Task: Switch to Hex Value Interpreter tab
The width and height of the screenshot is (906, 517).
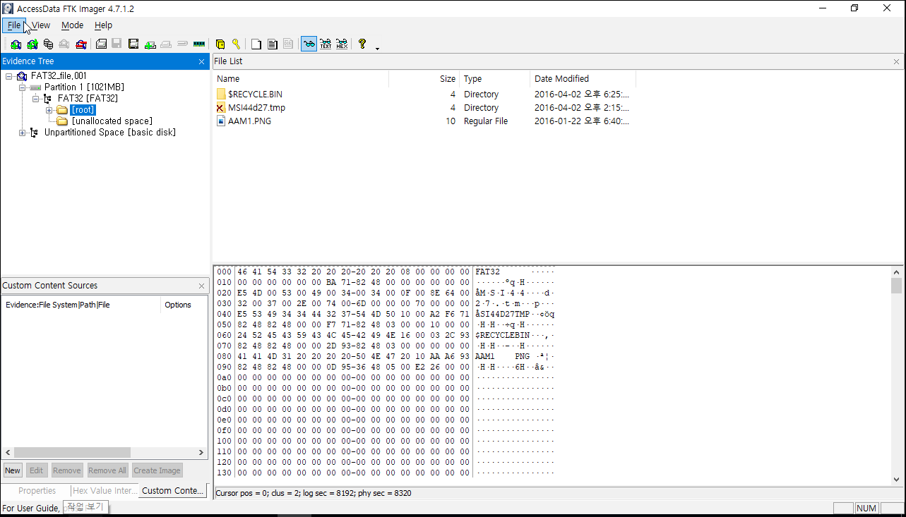Action: point(105,491)
